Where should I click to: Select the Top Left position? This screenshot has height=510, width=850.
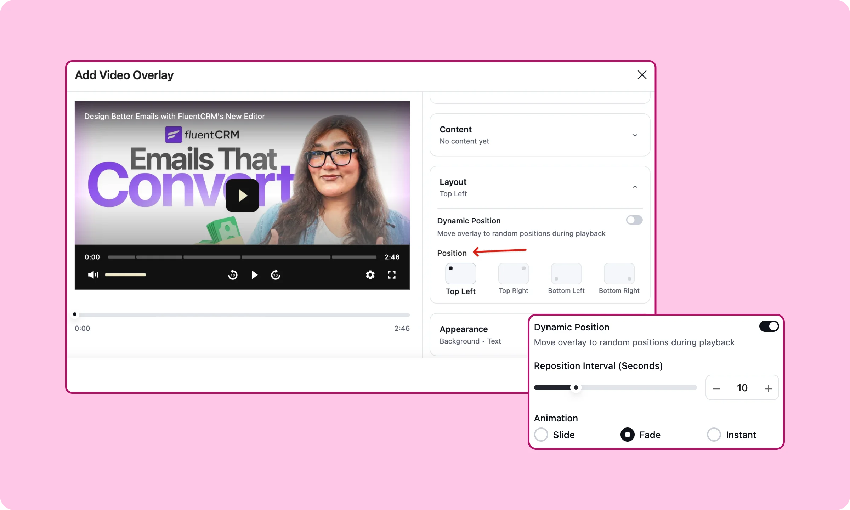pyautogui.click(x=460, y=279)
